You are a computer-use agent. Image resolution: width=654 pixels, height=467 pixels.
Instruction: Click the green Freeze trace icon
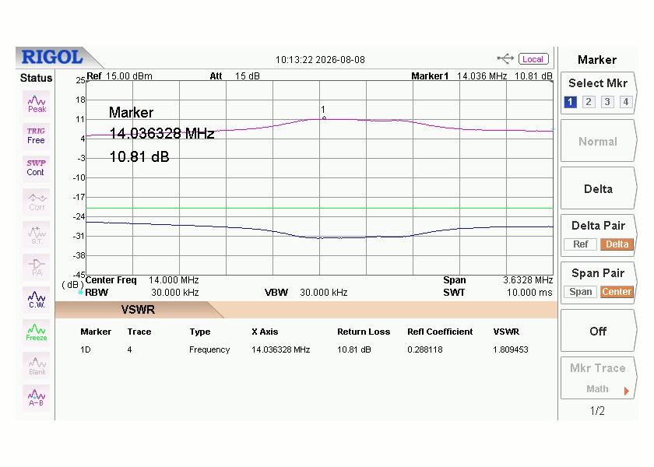[x=37, y=332]
